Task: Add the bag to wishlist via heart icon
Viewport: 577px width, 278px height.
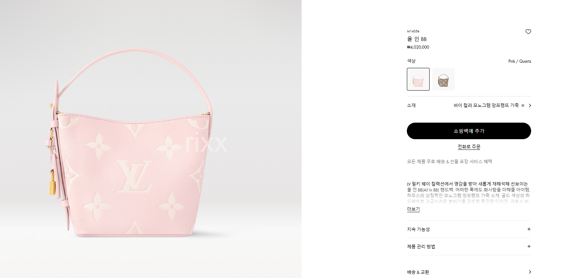Action: click(528, 32)
